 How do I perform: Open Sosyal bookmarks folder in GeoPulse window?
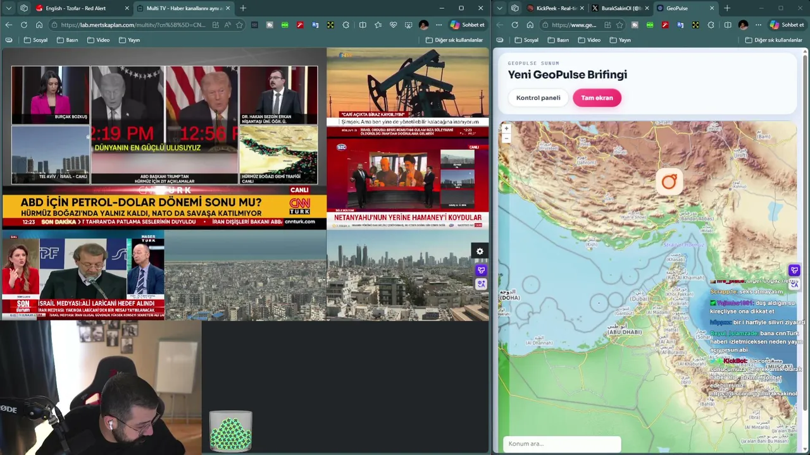tap(526, 40)
